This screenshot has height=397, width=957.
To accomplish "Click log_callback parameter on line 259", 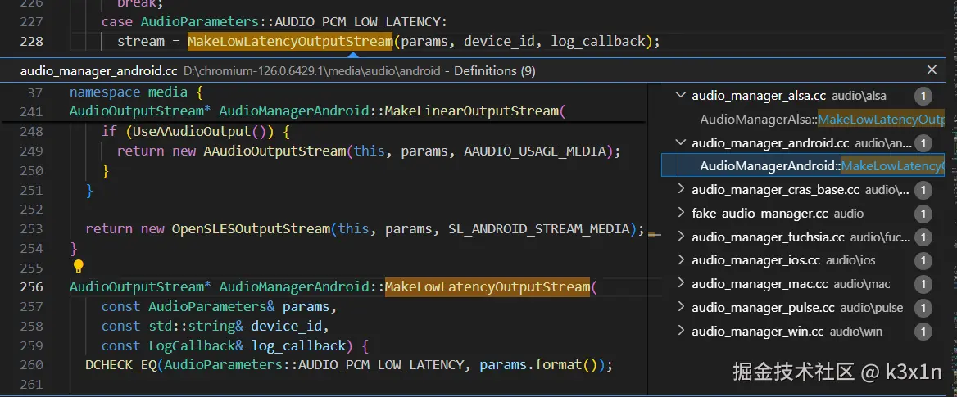I will (298, 345).
